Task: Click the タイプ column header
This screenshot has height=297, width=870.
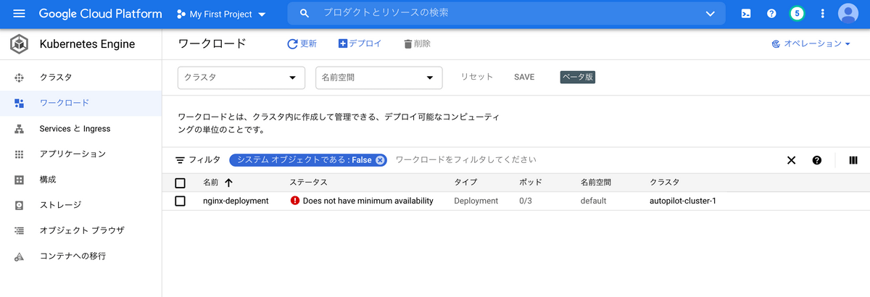Action: (465, 183)
